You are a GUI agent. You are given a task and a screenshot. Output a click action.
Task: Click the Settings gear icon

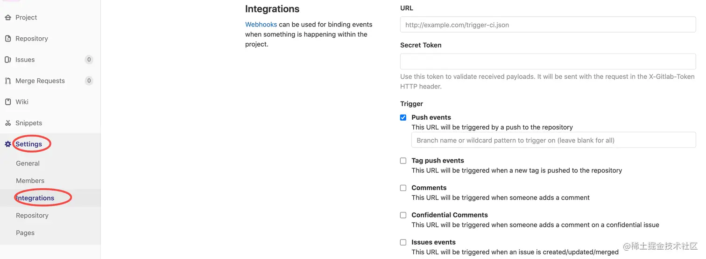tap(7, 144)
